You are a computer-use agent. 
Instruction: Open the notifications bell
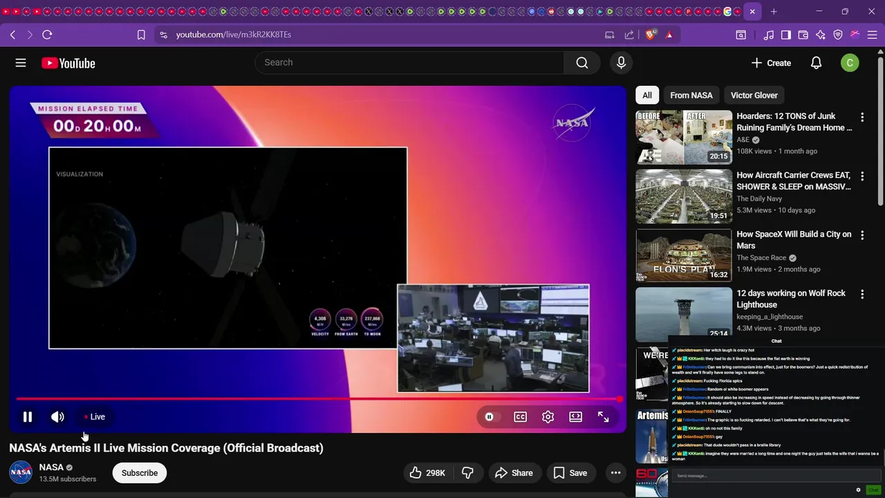click(x=816, y=63)
